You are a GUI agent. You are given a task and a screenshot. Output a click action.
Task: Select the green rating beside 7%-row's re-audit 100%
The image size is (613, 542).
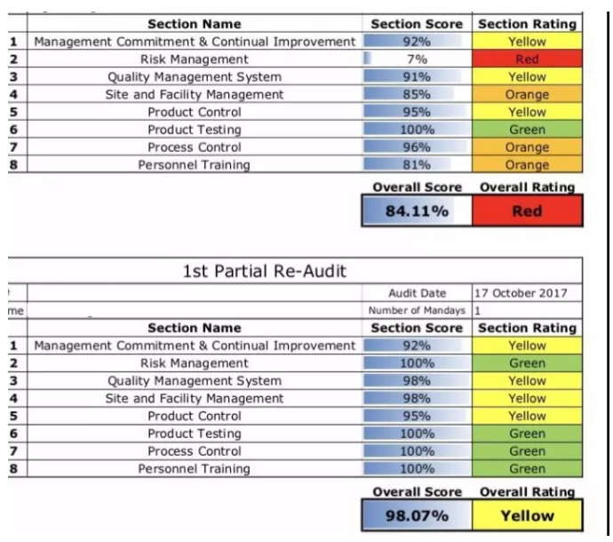click(527, 363)
